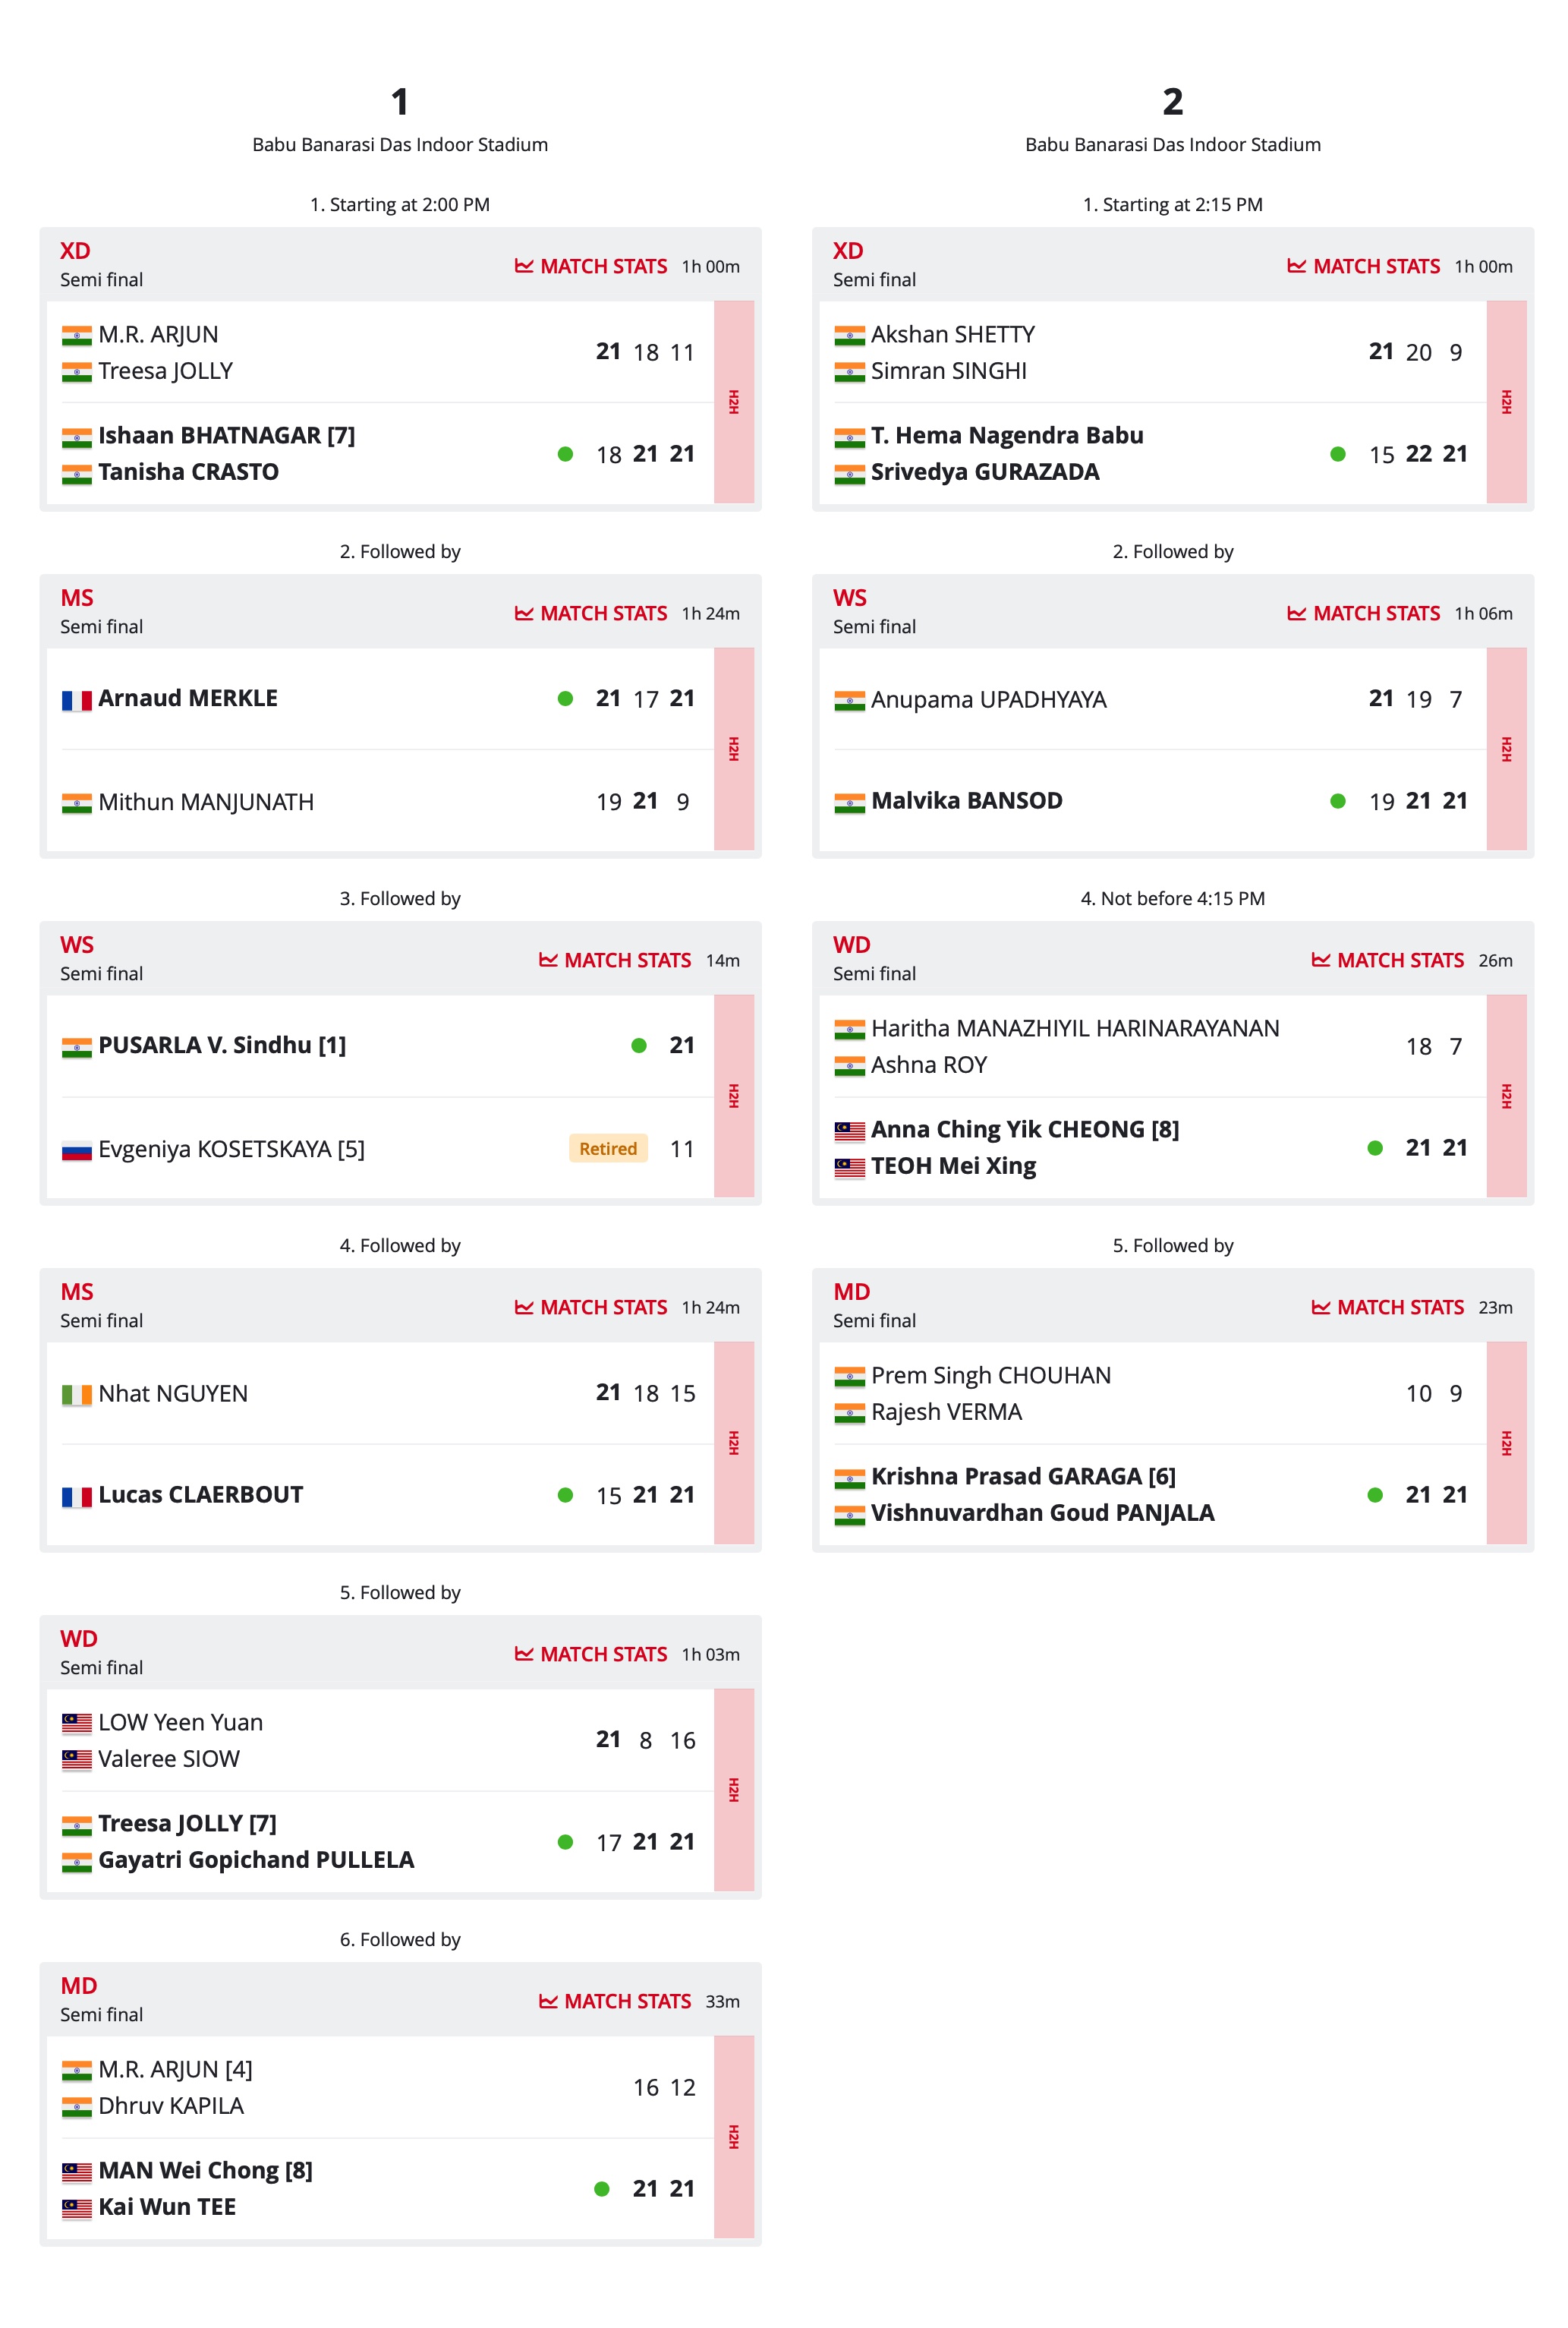Open Match Stats for court 1 XD semi final

591,266
